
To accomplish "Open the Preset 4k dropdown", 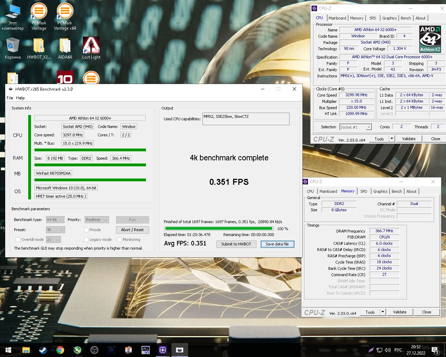I will click(55, 230).
